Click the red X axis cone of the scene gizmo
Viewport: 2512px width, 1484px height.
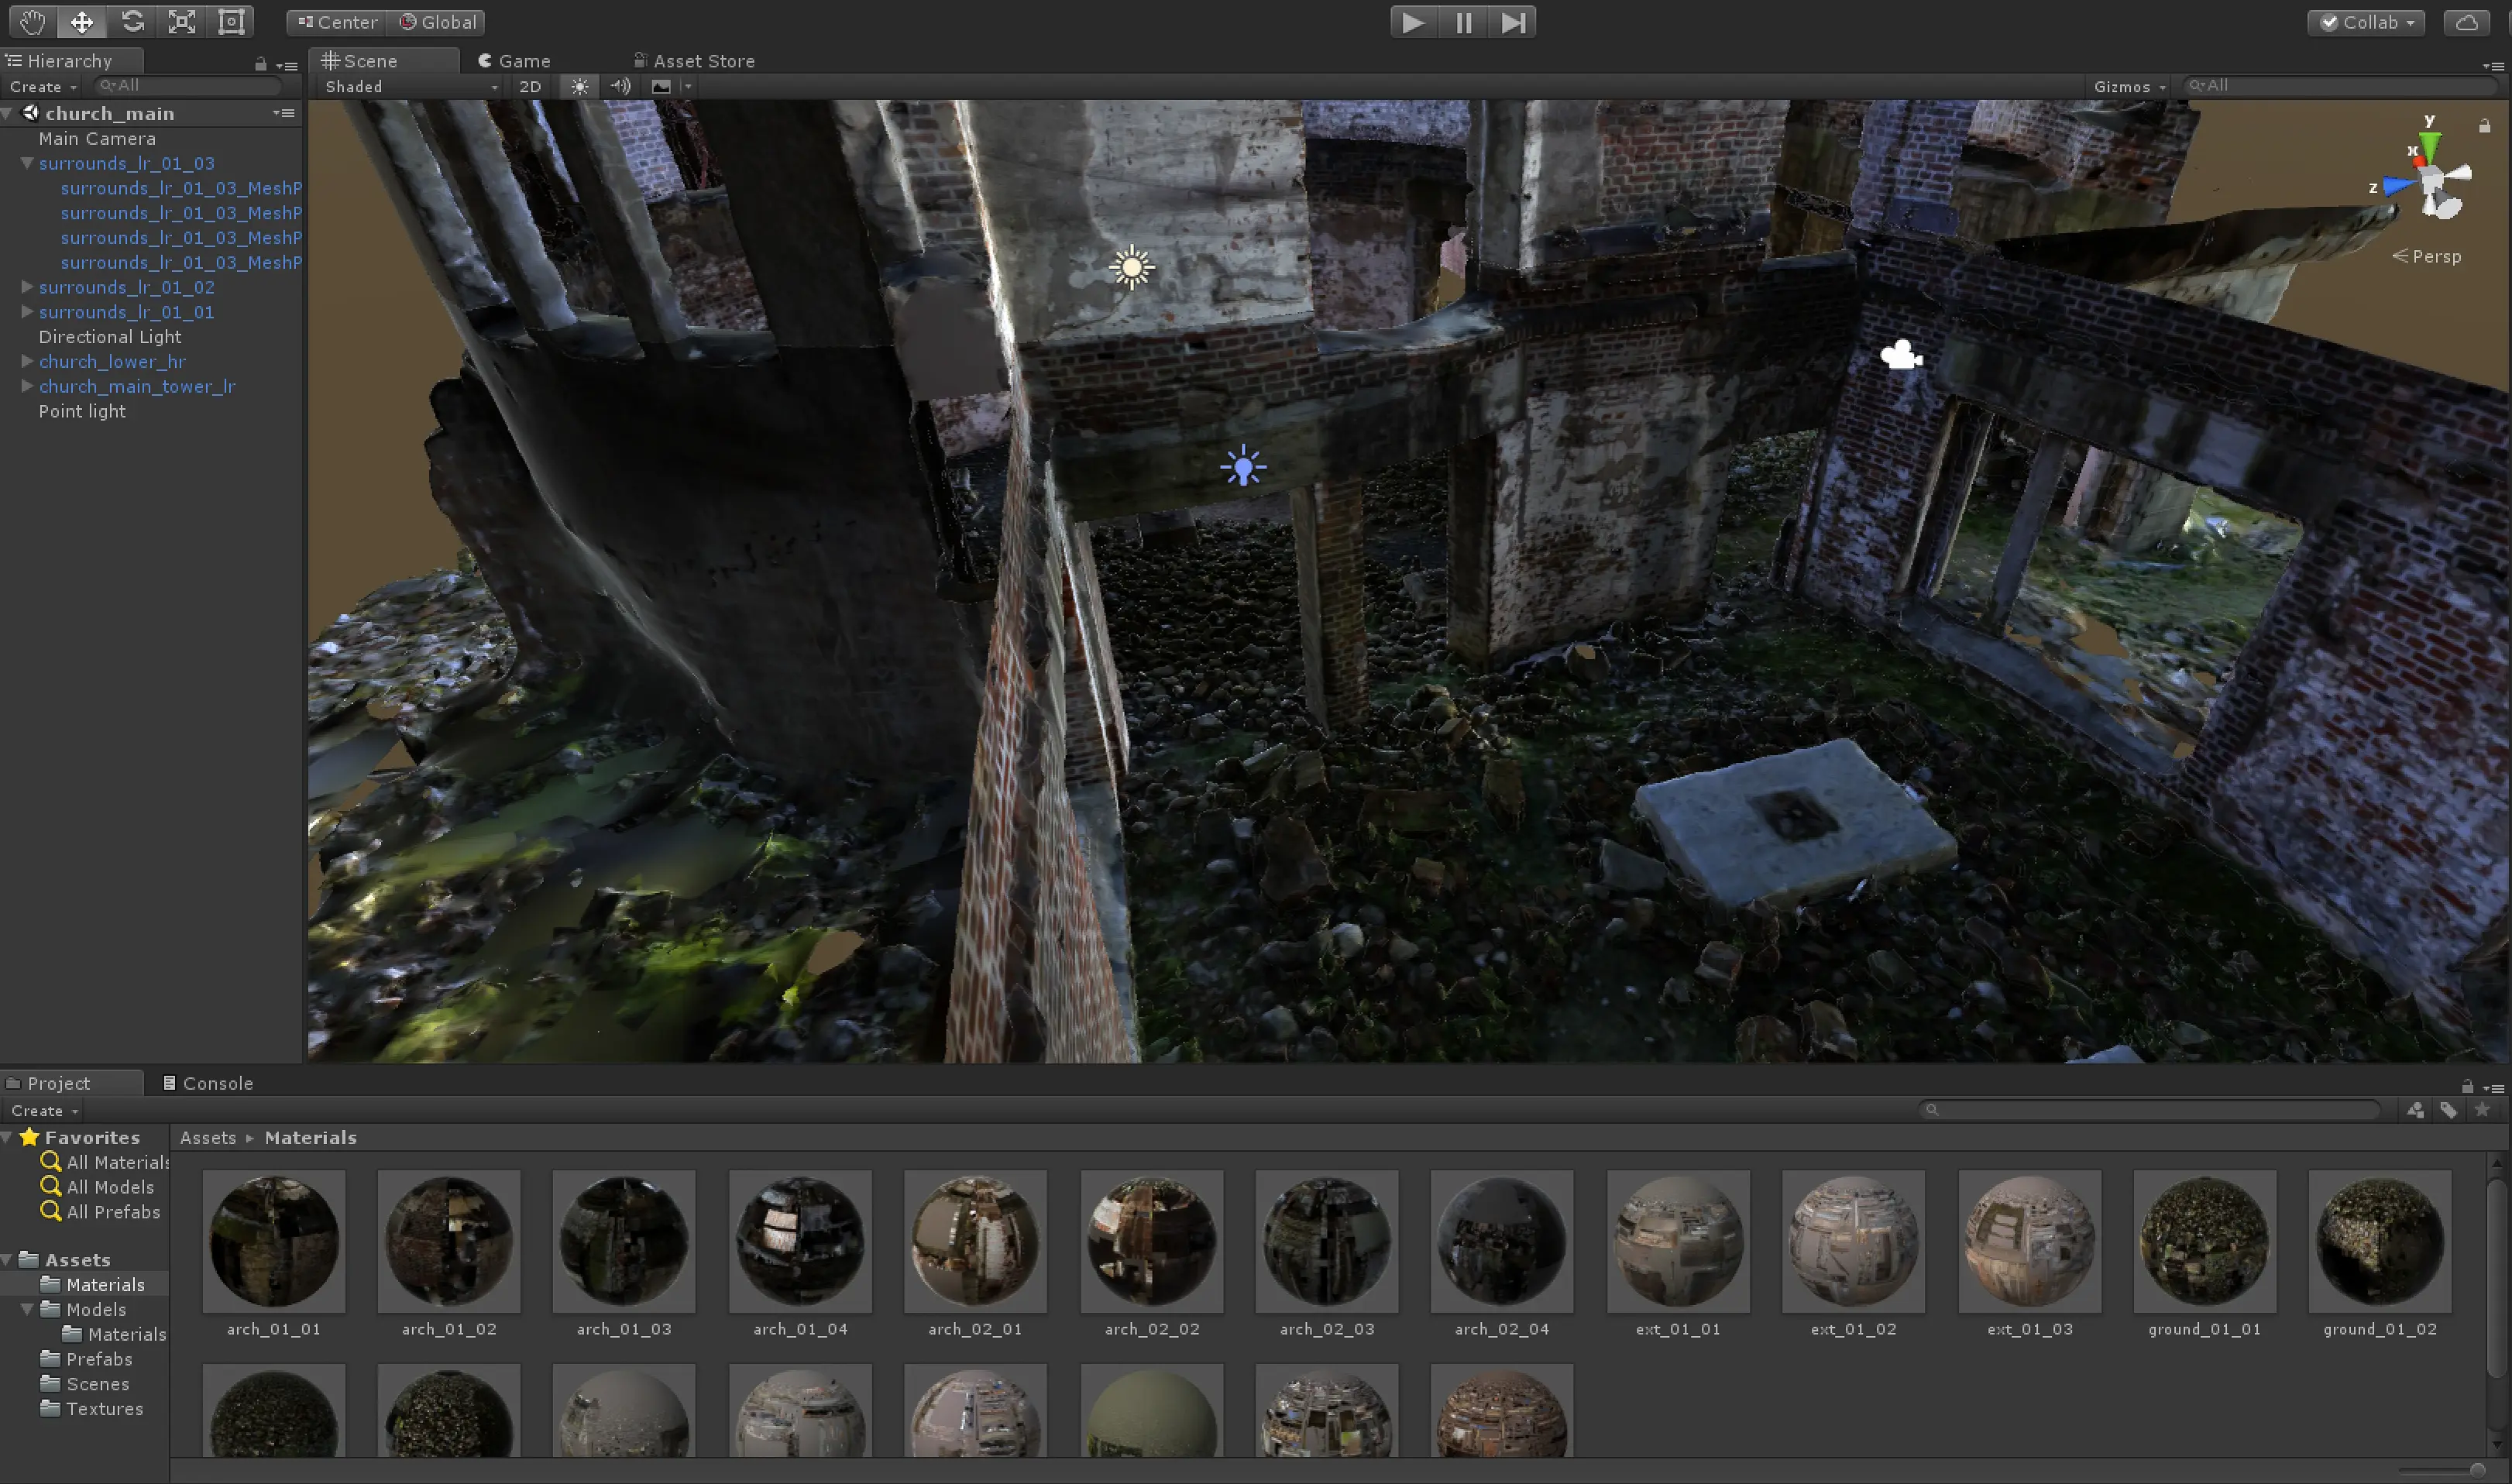tap(2418, 160)
